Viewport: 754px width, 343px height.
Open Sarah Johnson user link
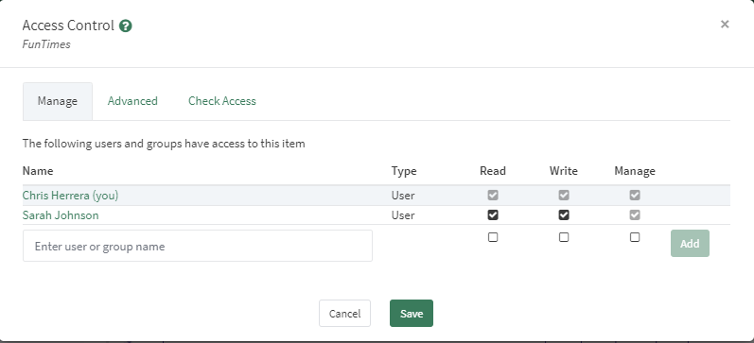click(61, 215)
